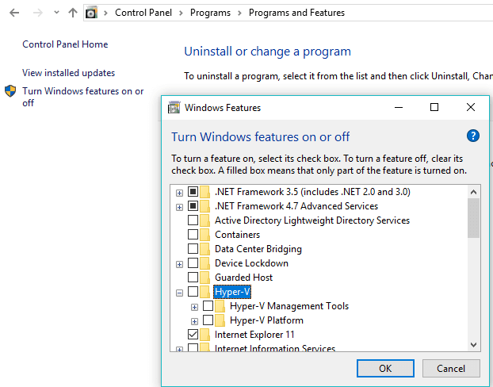Select the Hyper-V Platform label
This screenshot has width=493, height=387.
pyautogui.click(x=266, y=320)
